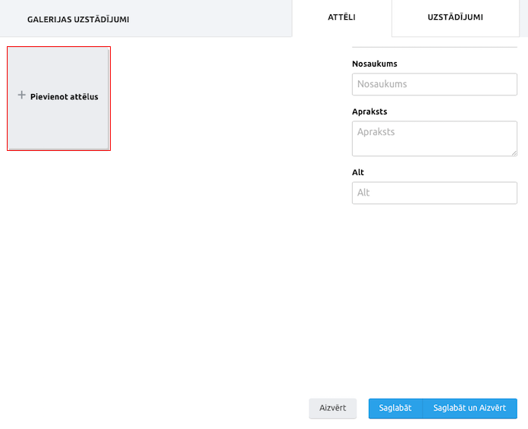
Task: Switch to the ATTĒLI tab
Action: pyautogui.click(x=341, y=17)
